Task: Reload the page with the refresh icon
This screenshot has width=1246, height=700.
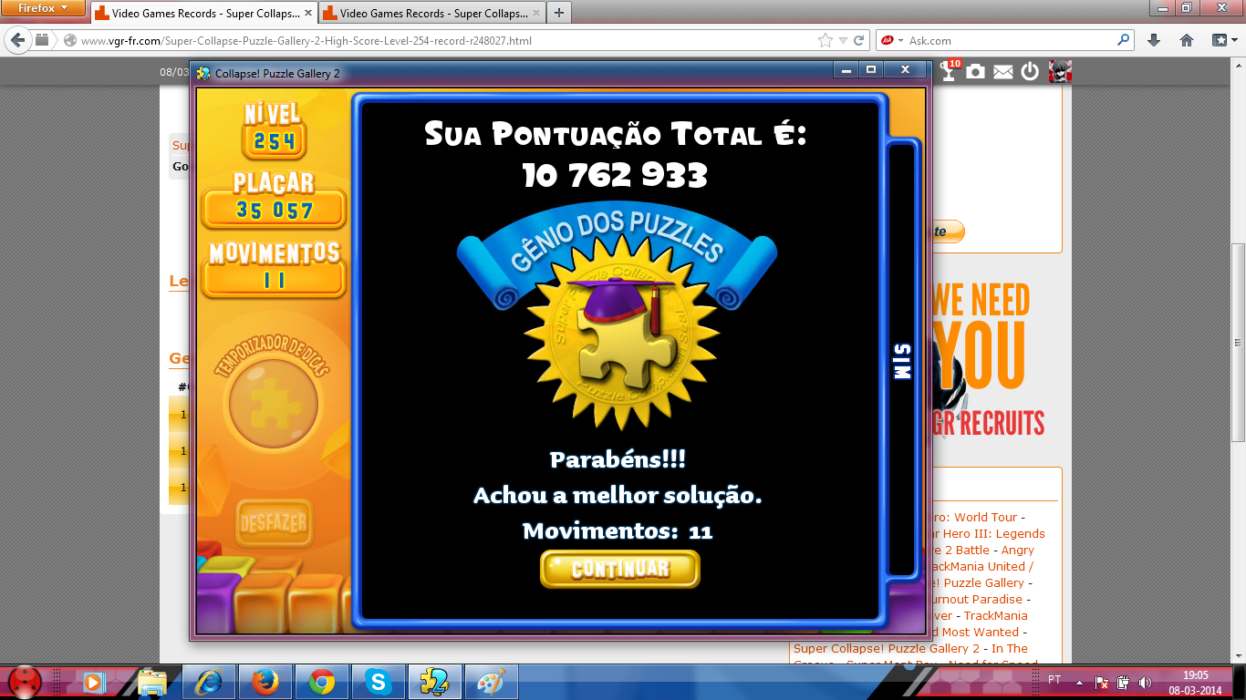Action: point(858,41)
